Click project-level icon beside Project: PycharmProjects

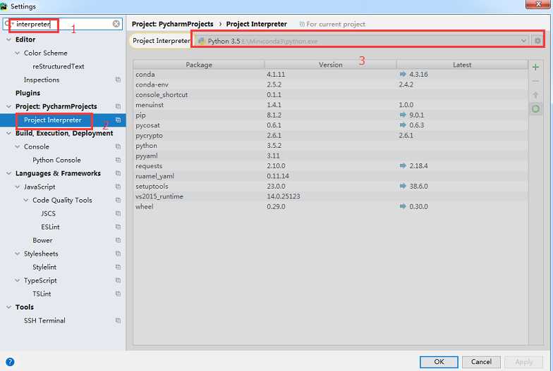(118, 106)
